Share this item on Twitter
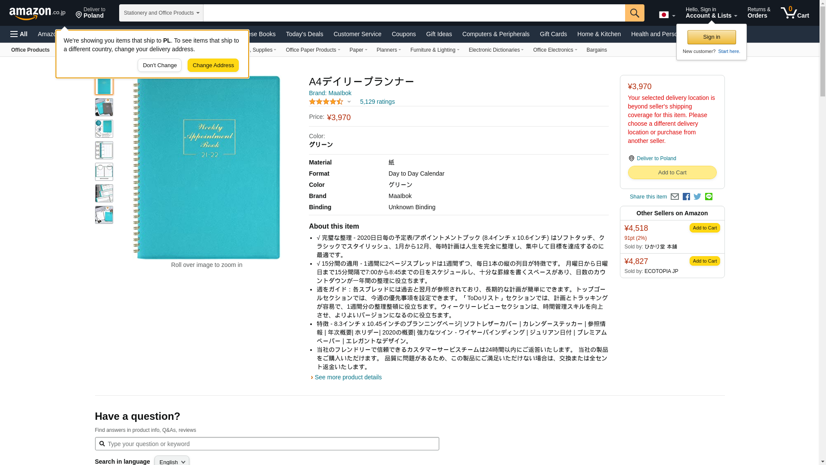The image size is (826, 465). [x=697, y=197]
